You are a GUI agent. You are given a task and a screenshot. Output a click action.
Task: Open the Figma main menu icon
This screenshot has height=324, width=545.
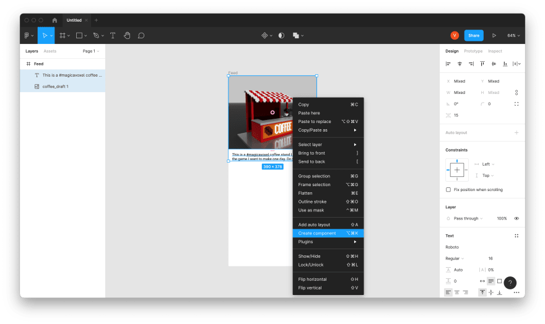tap(27, 35)
